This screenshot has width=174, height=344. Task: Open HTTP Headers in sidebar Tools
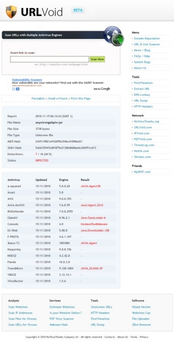tap(143, 107)
